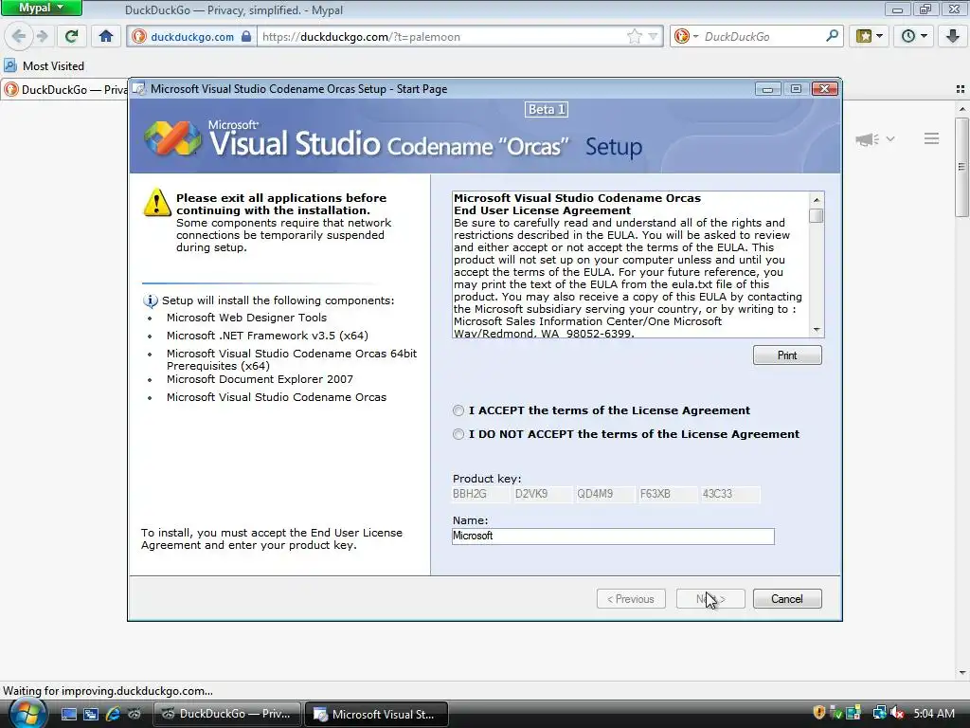970x728 pixels.
Task: Click the Previous button in setup
Action: click(x=631, y=599)
